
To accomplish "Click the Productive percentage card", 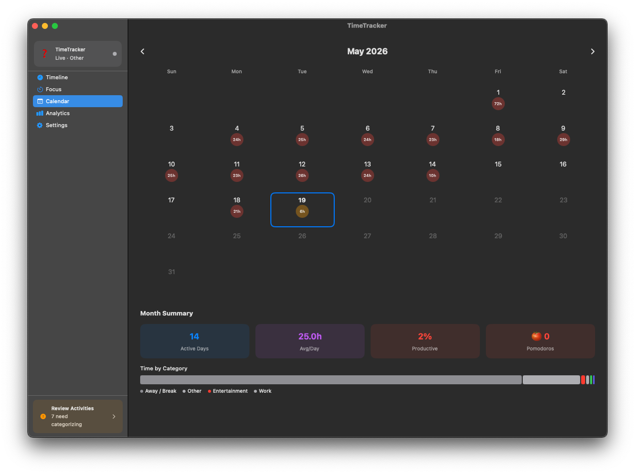I will [x=425, y=341].
